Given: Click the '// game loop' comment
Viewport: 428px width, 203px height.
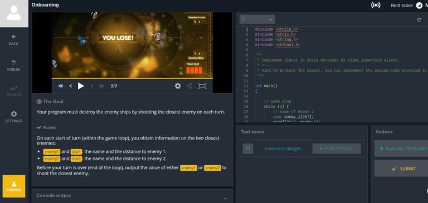Looking at the screenshot, I should [x=278, y=101].
